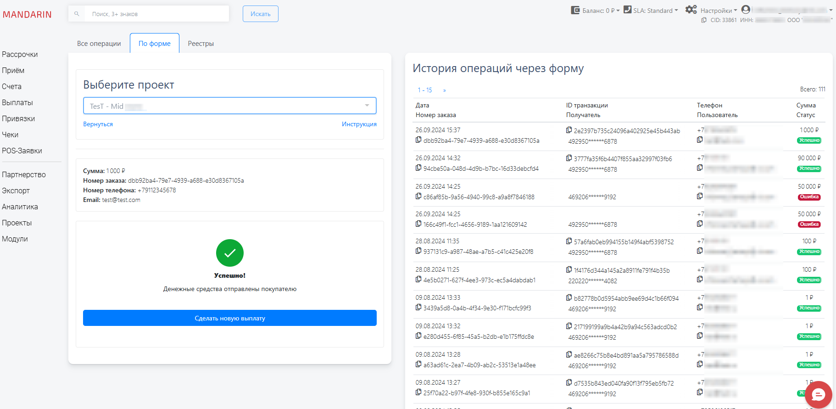This screenshot has height=409, width=836.
Task: Click Сделать новую выплату button
Action: [229, 318]
